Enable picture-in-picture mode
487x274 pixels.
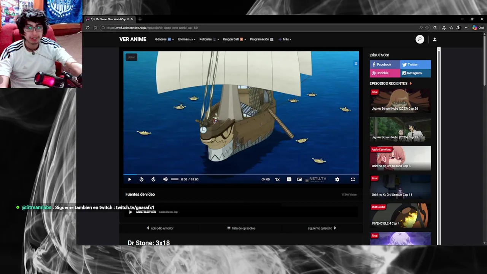click(x=299, y=179)
